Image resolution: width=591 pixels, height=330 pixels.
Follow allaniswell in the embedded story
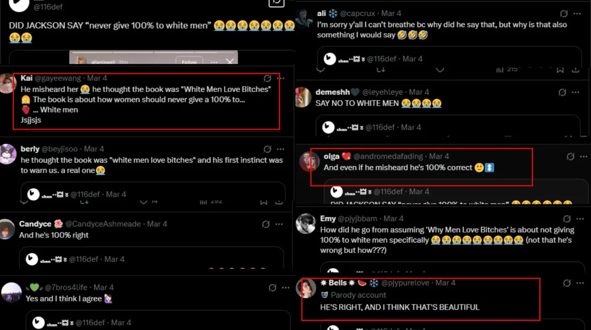190,62
